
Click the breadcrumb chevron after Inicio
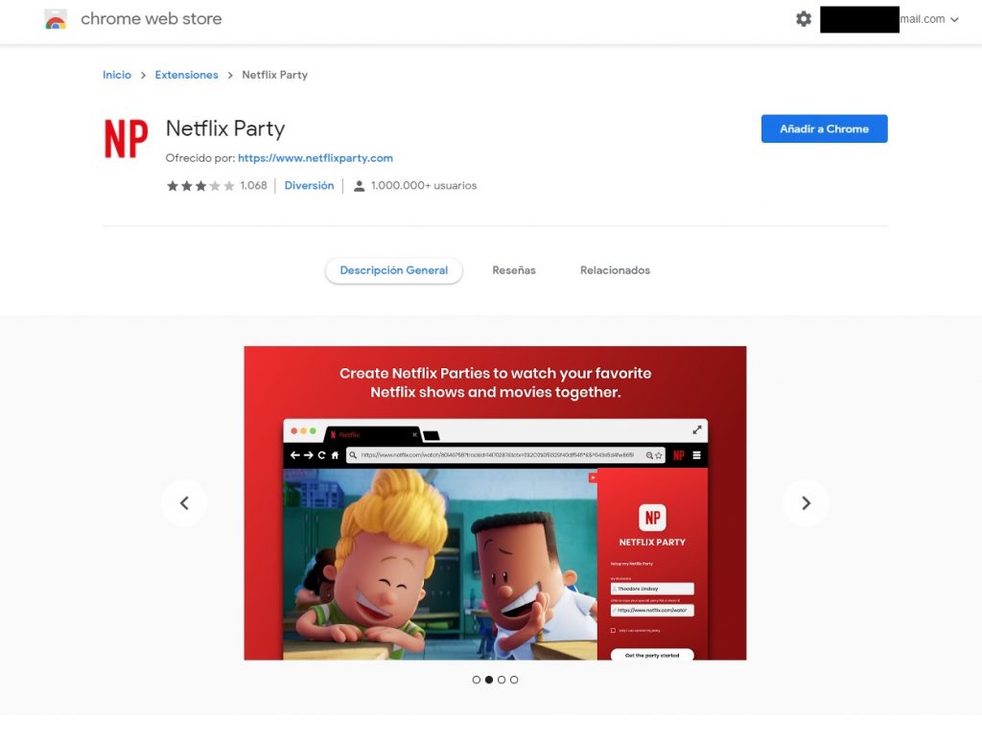tap(144, 75)
